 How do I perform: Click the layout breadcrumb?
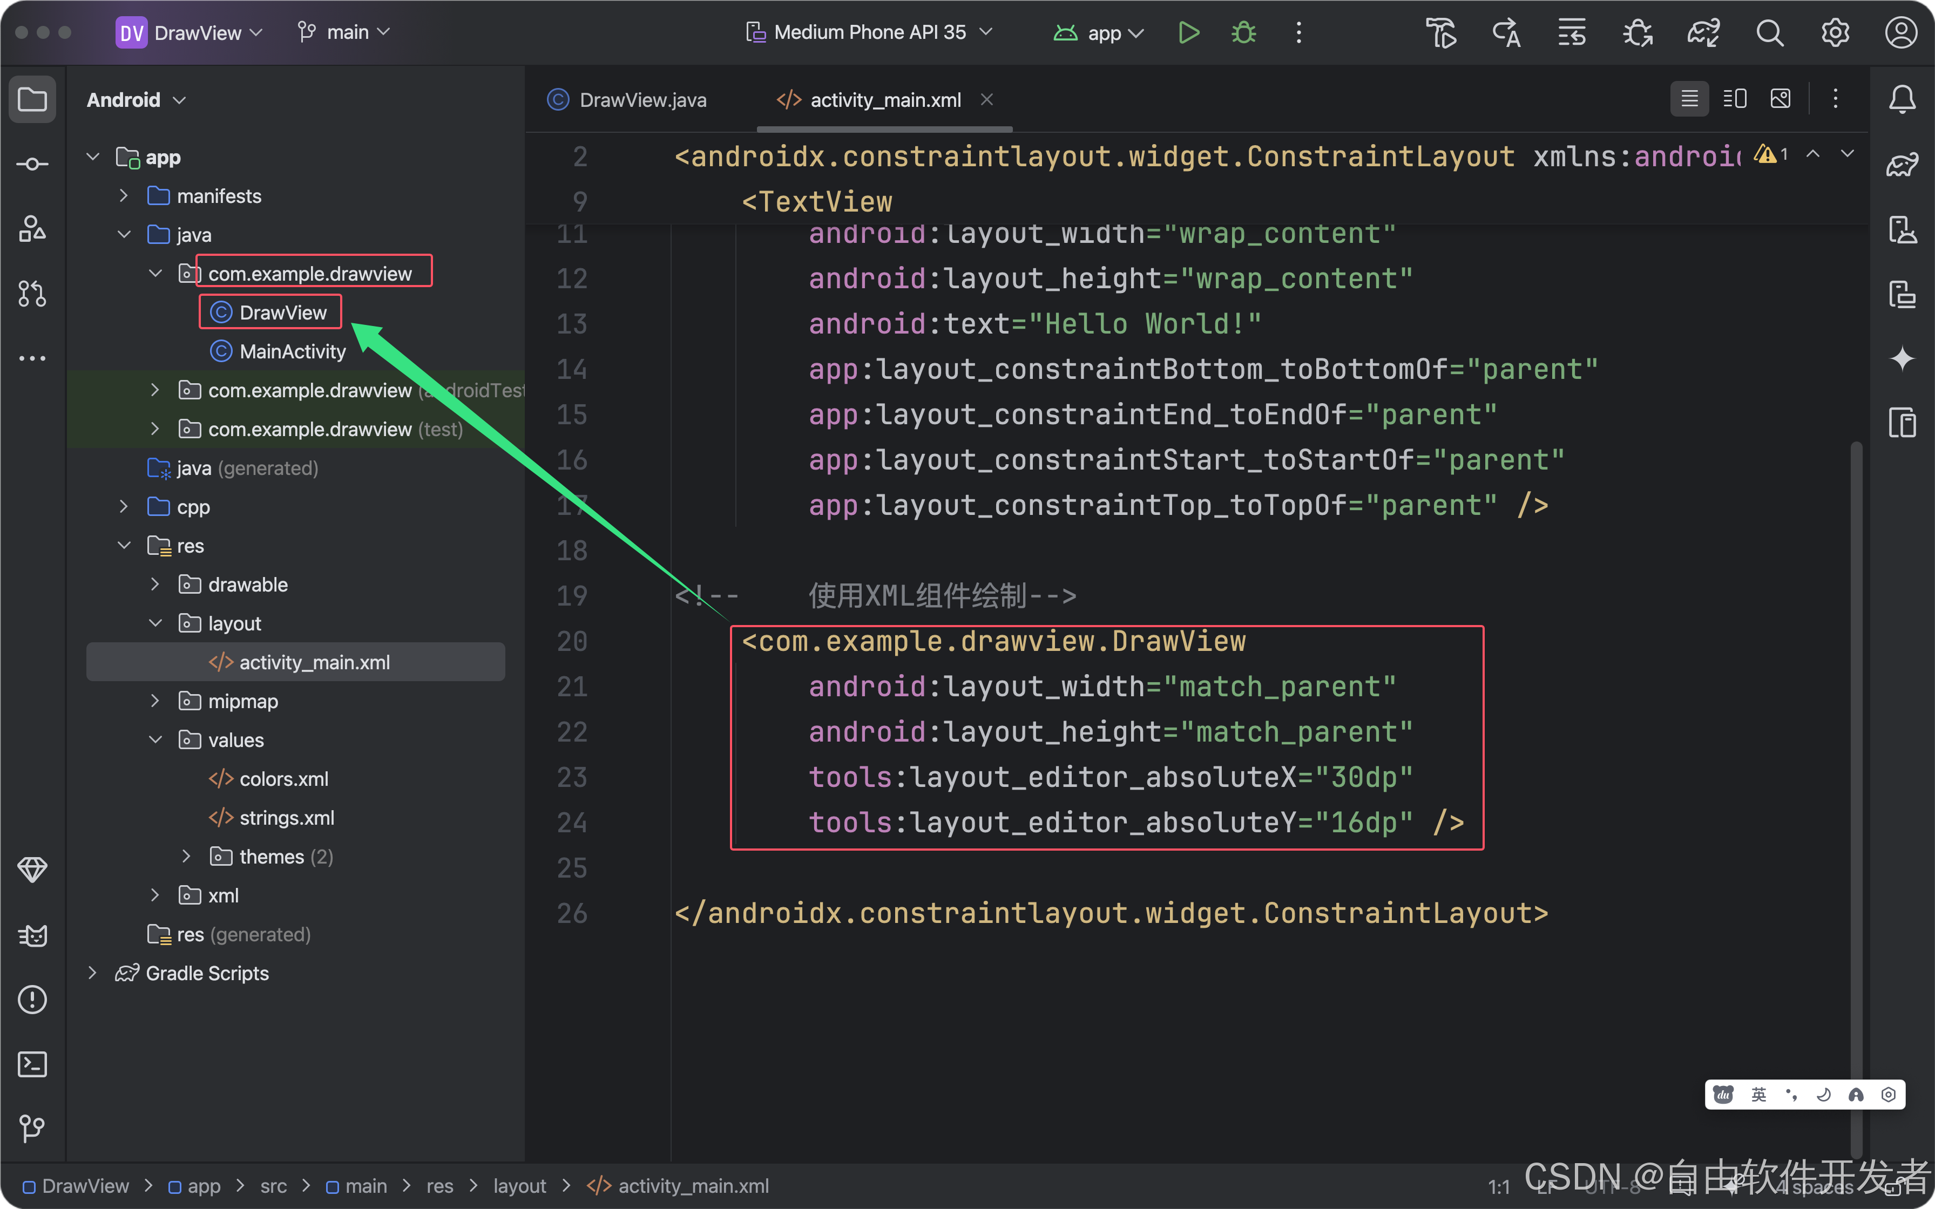point(520,1186)
